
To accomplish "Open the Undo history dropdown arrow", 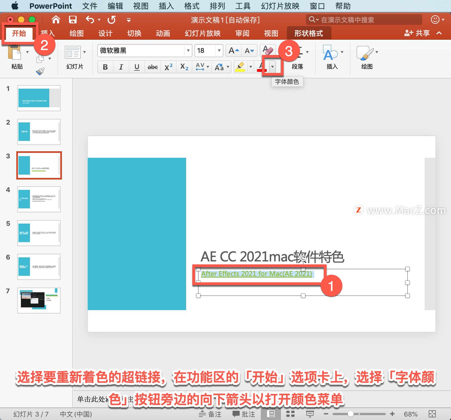I will click(99, 20).
